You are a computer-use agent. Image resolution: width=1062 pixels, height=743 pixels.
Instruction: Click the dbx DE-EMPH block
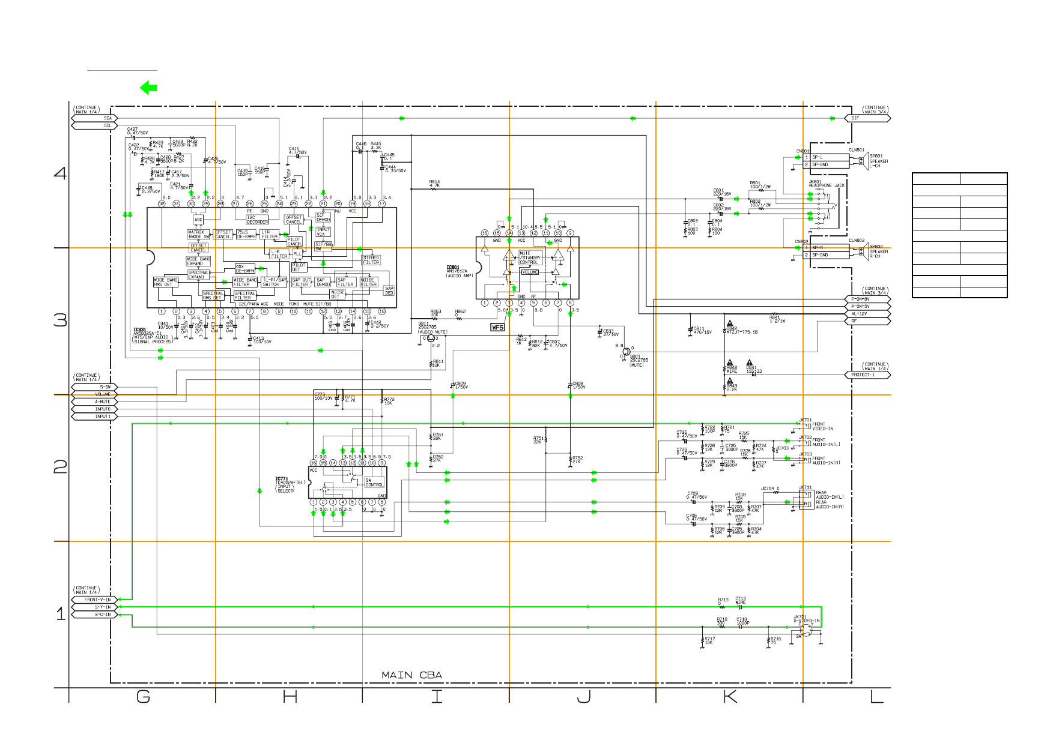pos(244,268)
